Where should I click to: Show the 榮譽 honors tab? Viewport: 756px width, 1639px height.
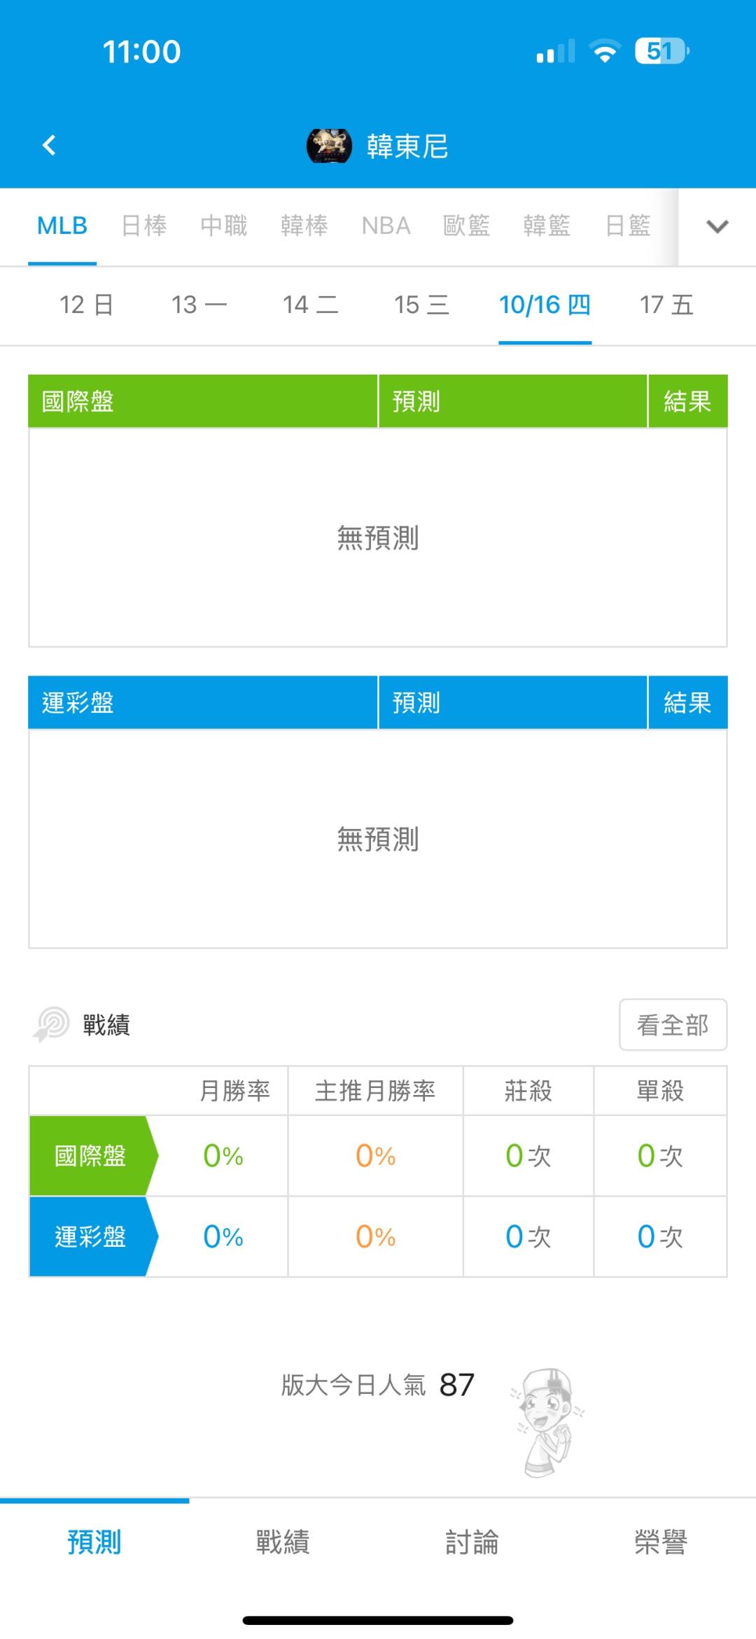tap(661, 1542)
